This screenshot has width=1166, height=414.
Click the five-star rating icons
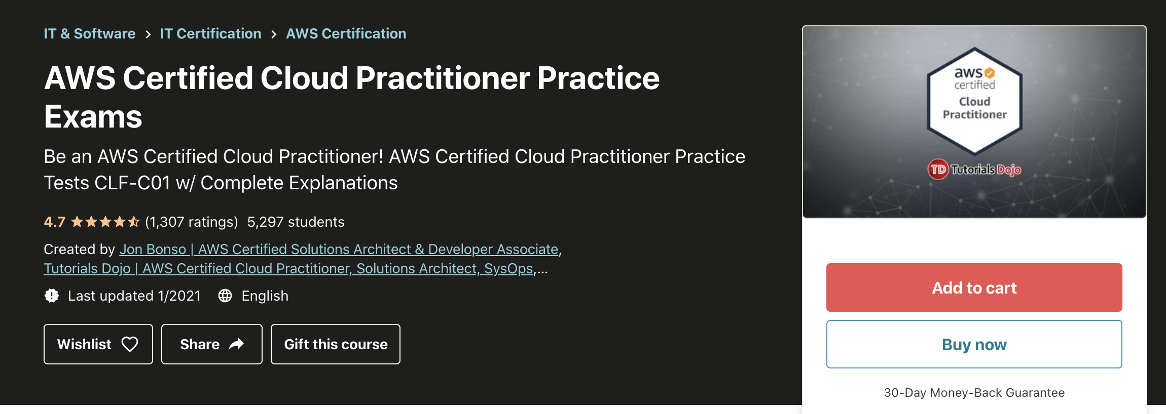[x=105, y=222]
